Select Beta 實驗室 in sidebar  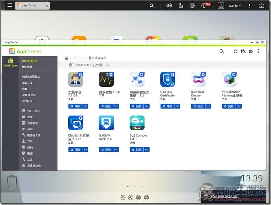tap(29, 95)
